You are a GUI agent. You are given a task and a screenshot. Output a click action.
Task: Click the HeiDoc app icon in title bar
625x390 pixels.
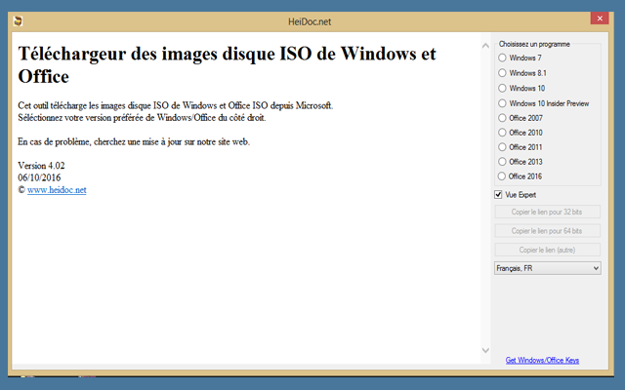click(x=18, y=21)
